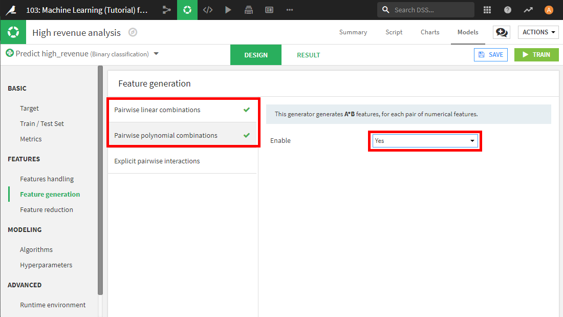Open the three-dots more menu
563x317 pixels.
pyautogui.click(x=289, y=10)
